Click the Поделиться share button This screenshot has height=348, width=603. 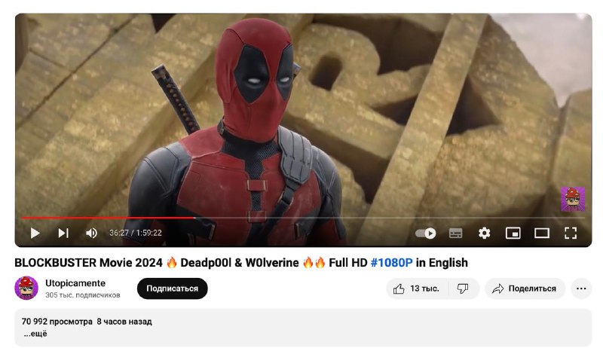coord(525,288)
